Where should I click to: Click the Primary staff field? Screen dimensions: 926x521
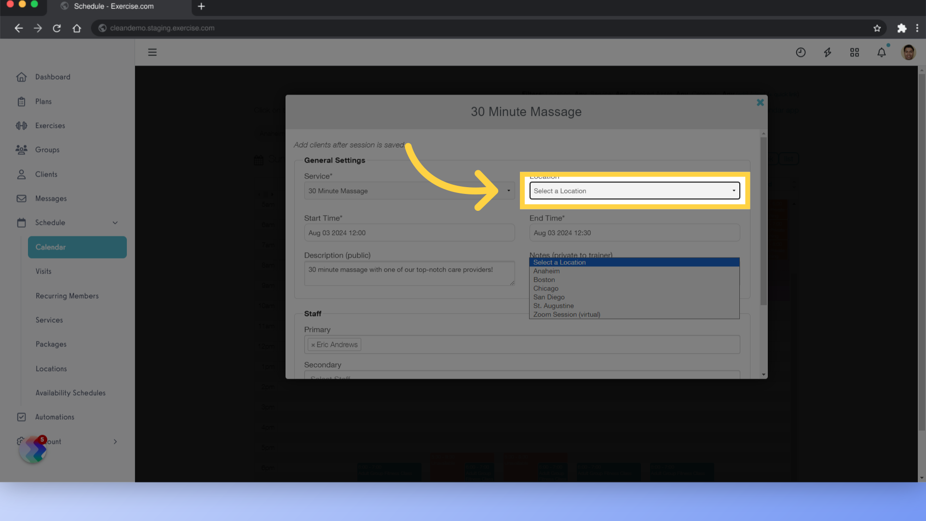click(522, 344)
